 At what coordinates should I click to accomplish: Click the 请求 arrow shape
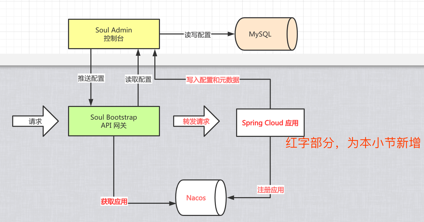(36, 121)
